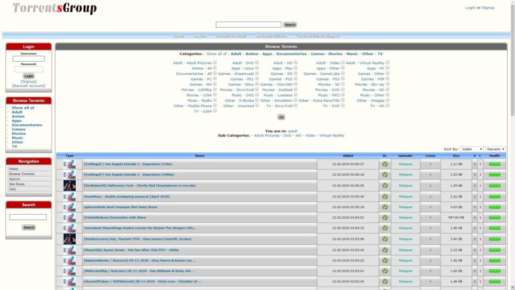Click health bar of the first torrent row
The height and width of the screenshot is (290, 515).
click(x=495, y=164)
